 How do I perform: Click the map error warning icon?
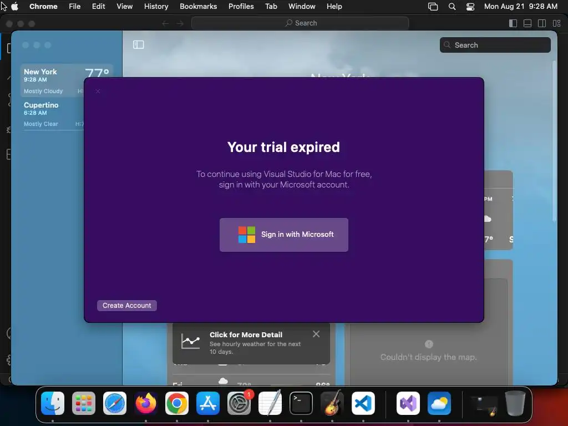click(429, 344)
